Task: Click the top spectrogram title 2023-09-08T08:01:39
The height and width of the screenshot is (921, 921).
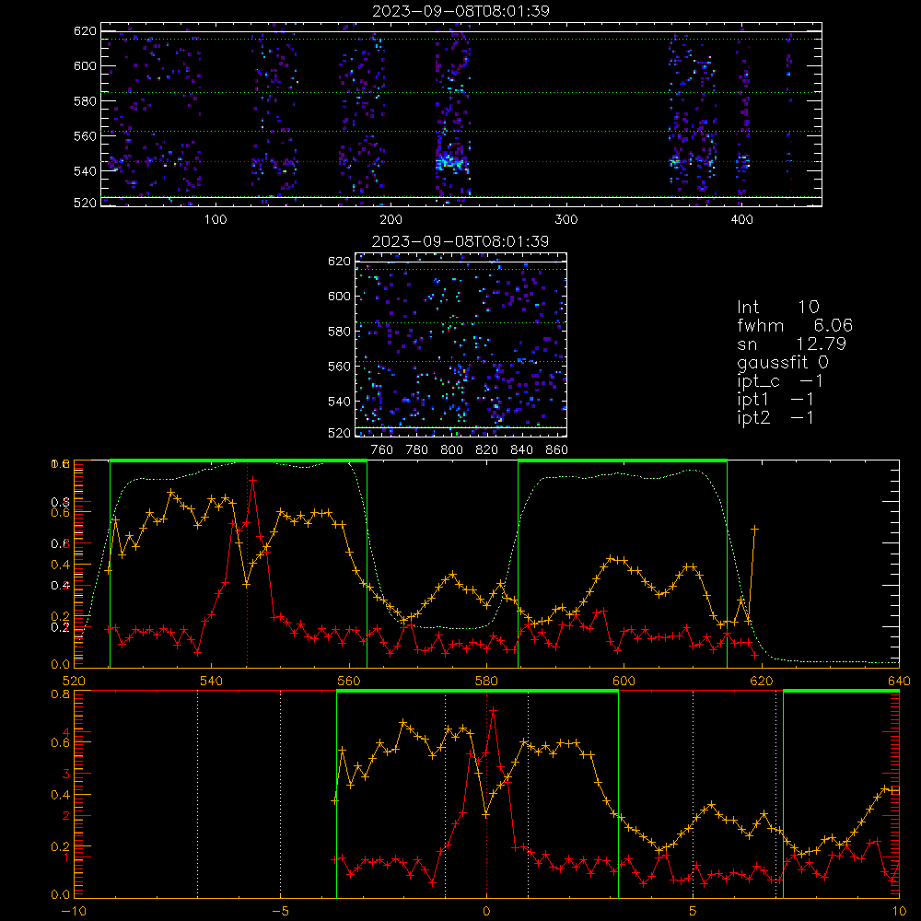Action: coord(461,11)
